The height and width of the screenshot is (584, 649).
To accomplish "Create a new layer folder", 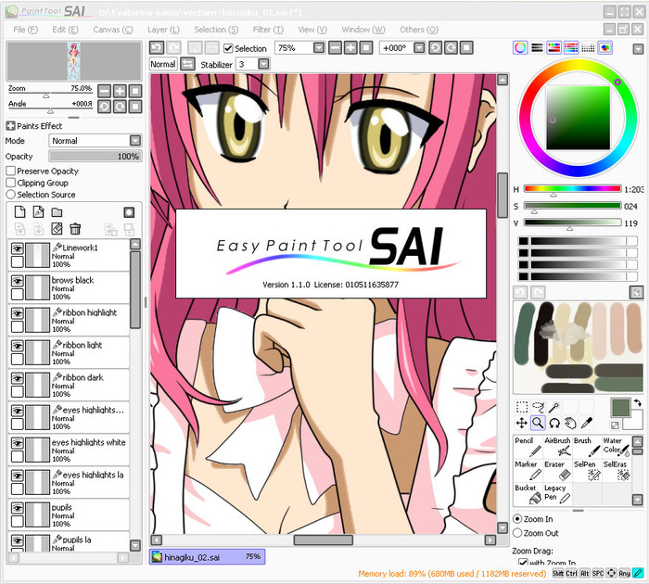I will point(57,212).
